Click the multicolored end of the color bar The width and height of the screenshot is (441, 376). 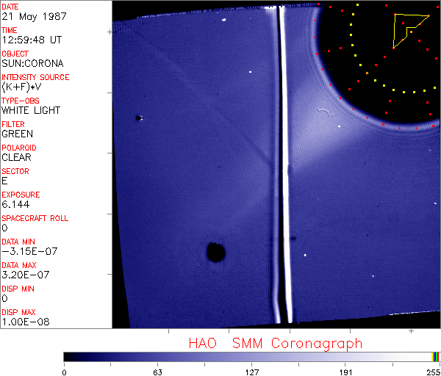tap(435, 357)
